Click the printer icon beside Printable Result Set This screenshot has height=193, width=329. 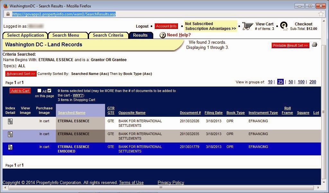tap(314, 44)
